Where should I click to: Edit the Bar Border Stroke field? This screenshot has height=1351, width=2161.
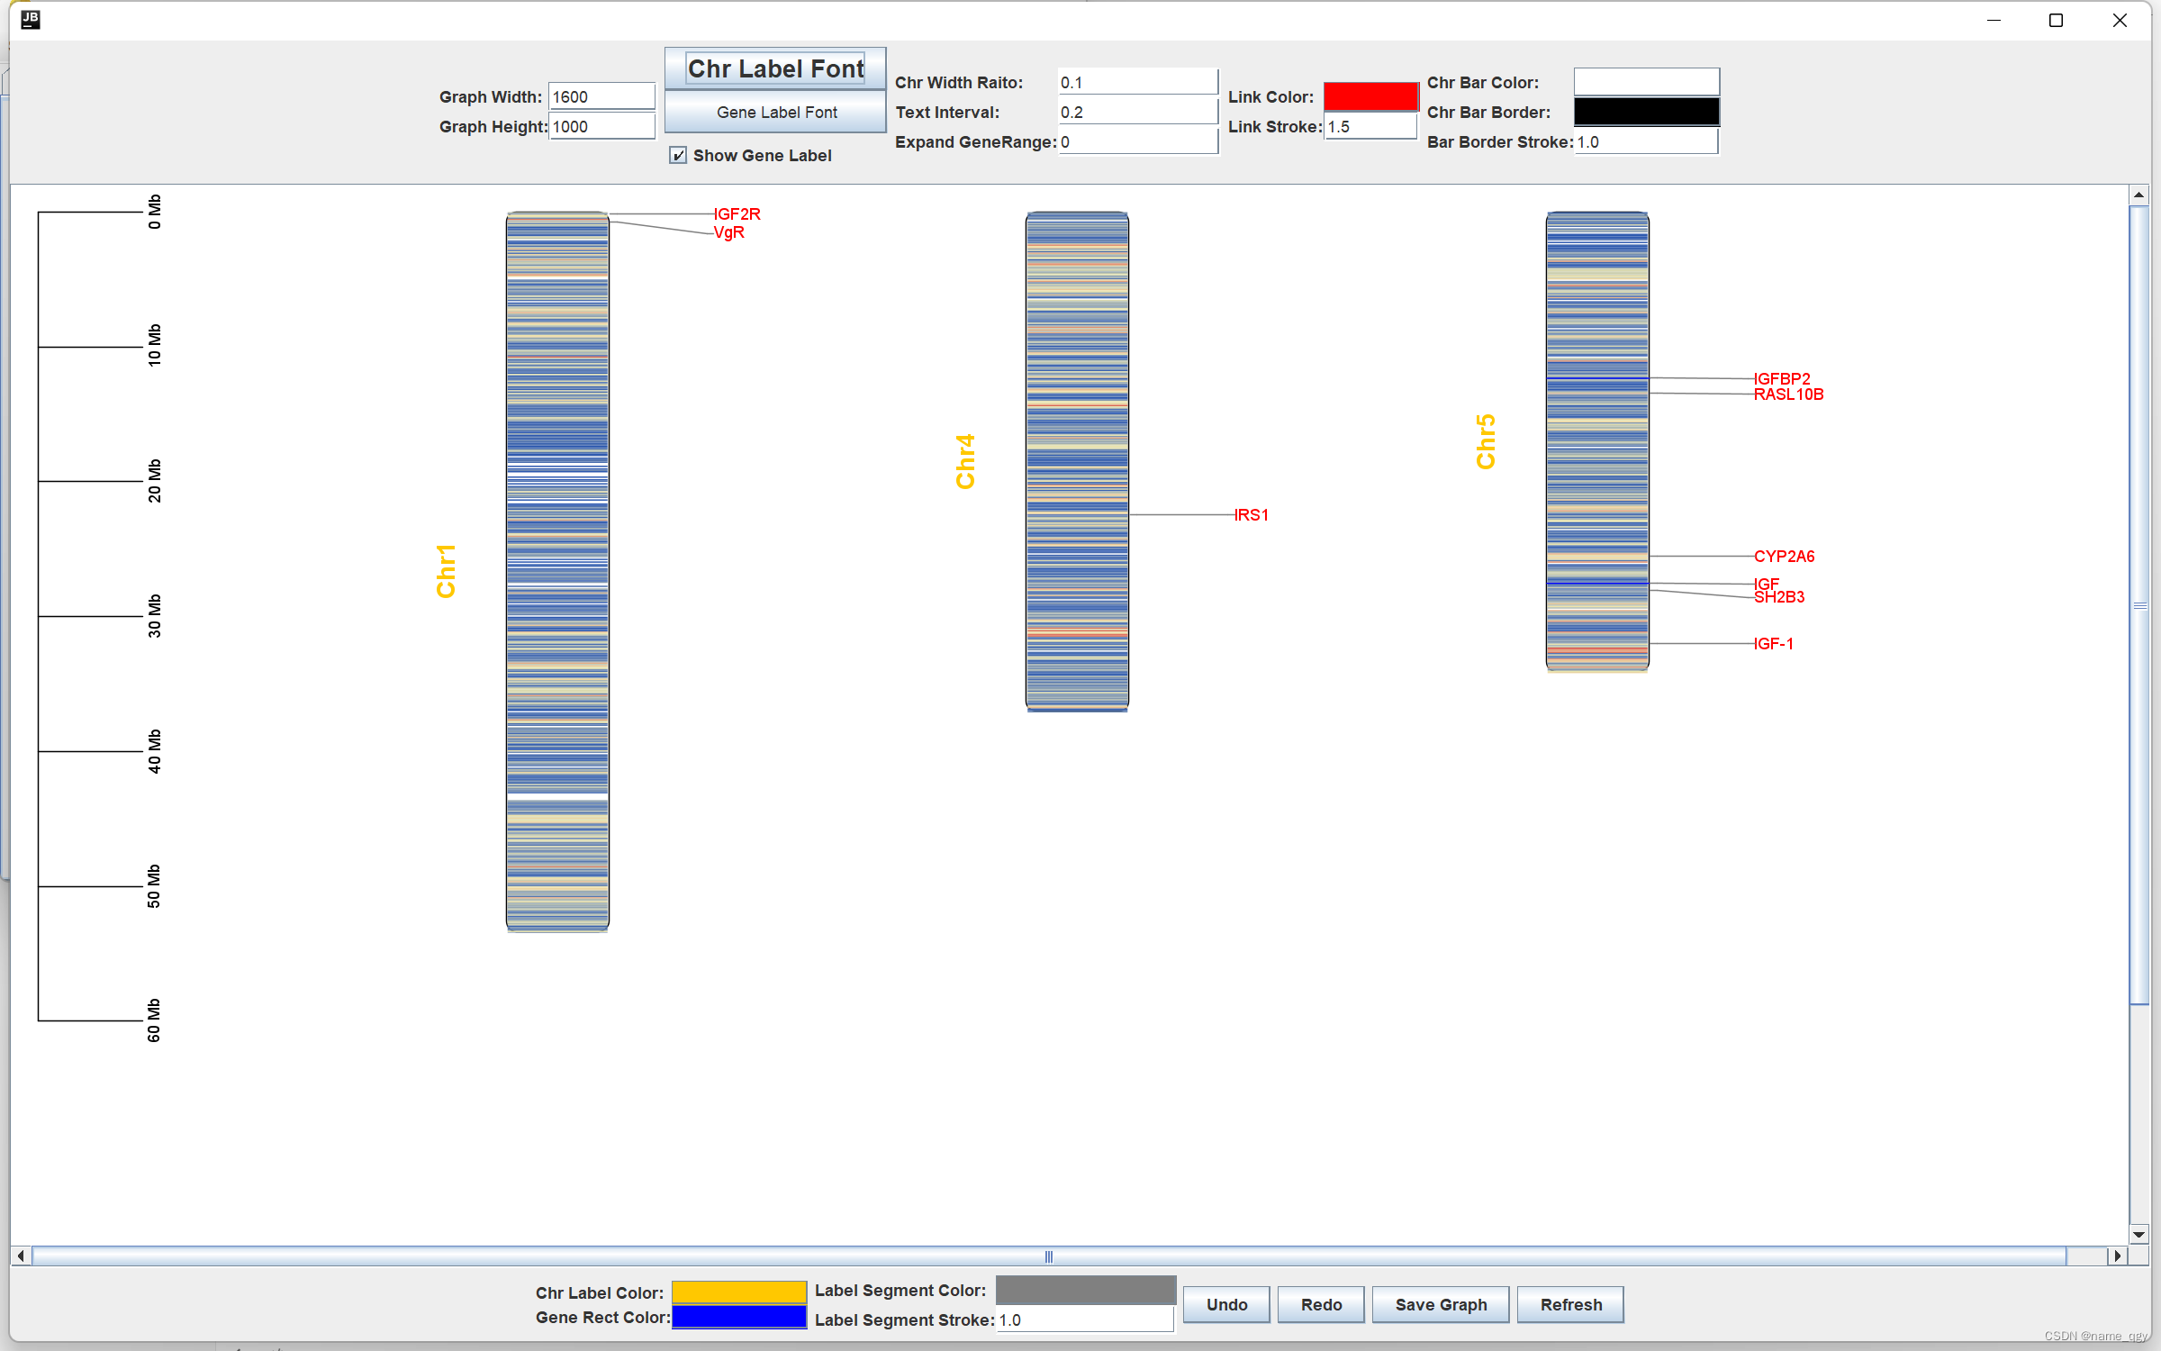(x=1646, y=141)
